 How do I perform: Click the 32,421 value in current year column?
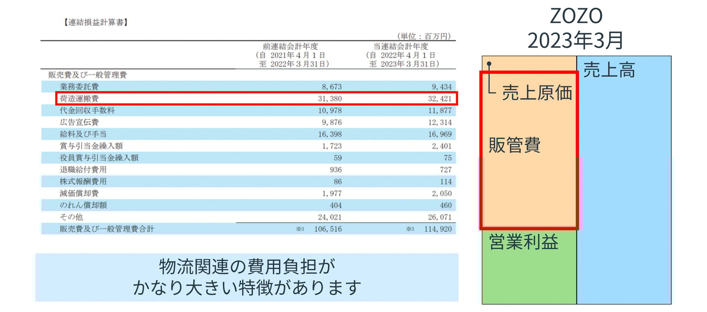[x=439, y=99]
